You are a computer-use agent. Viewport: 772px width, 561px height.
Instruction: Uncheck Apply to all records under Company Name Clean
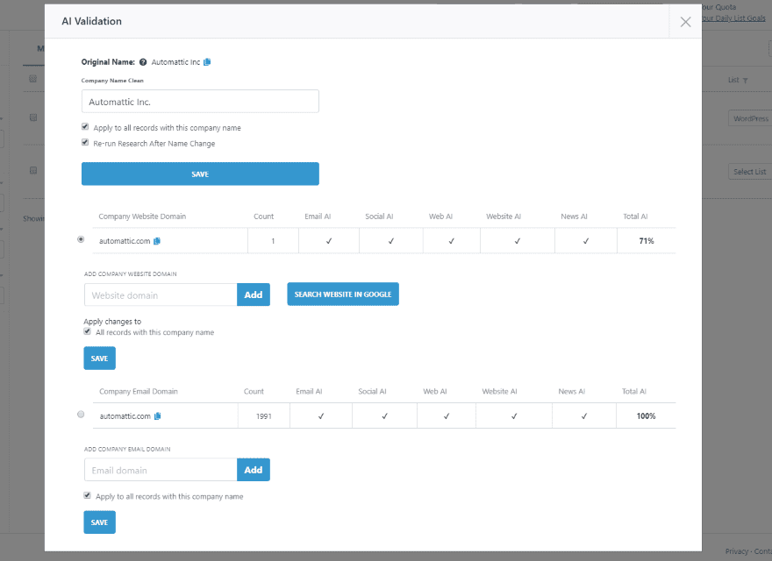point(85,127)
